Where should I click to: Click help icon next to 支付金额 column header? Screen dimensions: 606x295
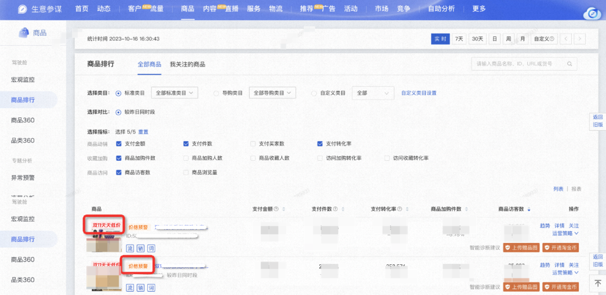click(276, 209)
